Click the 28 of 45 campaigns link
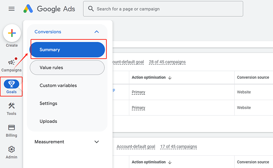The image size is (273, 168). tap(167, 62)
